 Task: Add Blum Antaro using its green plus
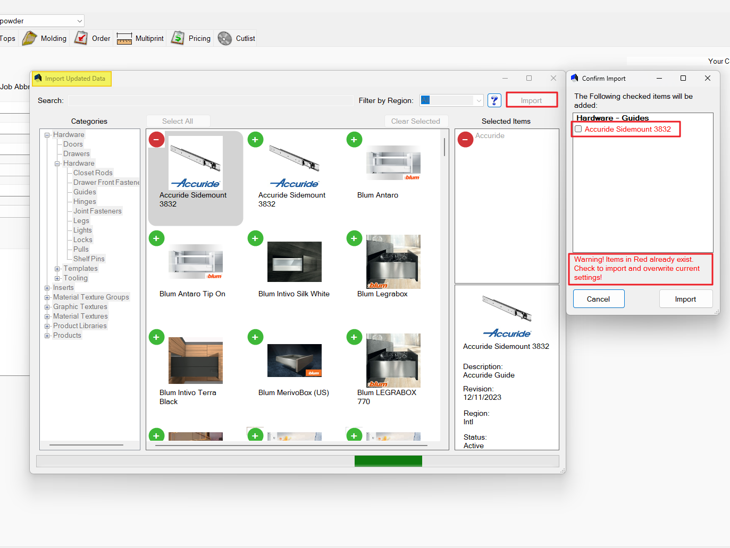(354, 140)
